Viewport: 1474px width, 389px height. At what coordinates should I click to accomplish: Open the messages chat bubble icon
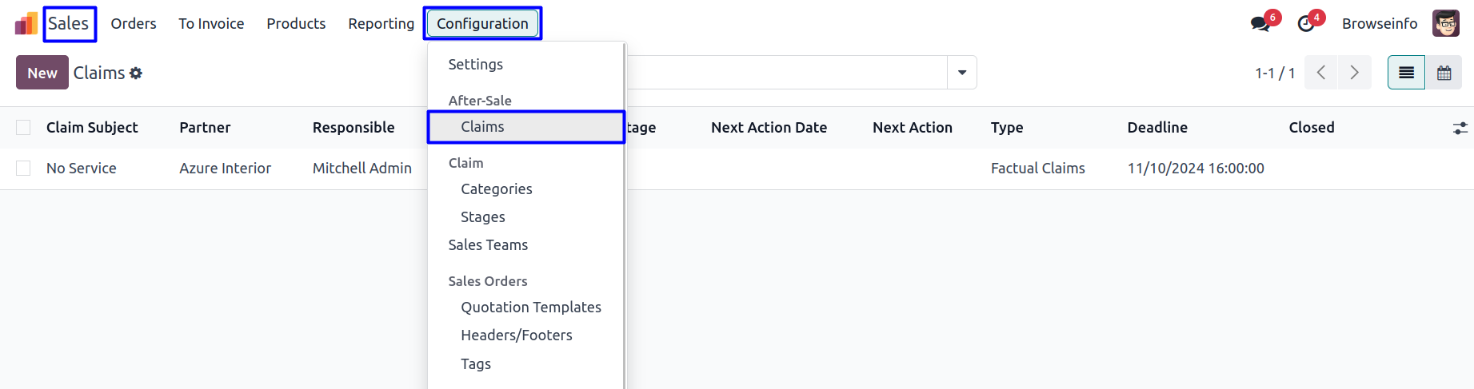click(x=1260, y=24)
